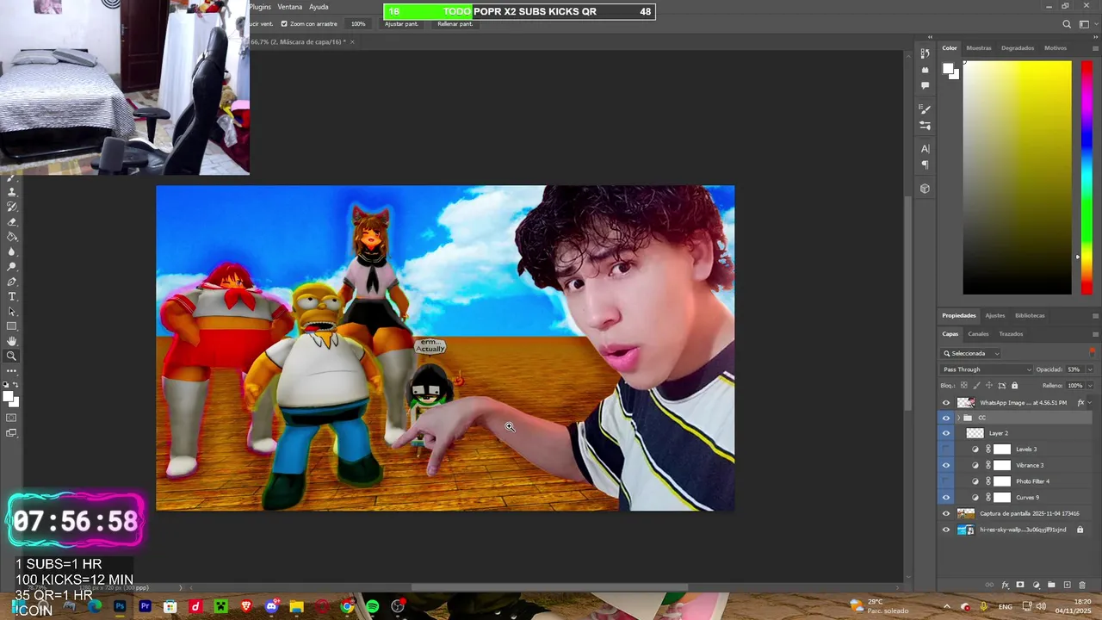Select the Hand tool
The height and width of the screenshot is (620, 1102).
(x=12, y=341)
